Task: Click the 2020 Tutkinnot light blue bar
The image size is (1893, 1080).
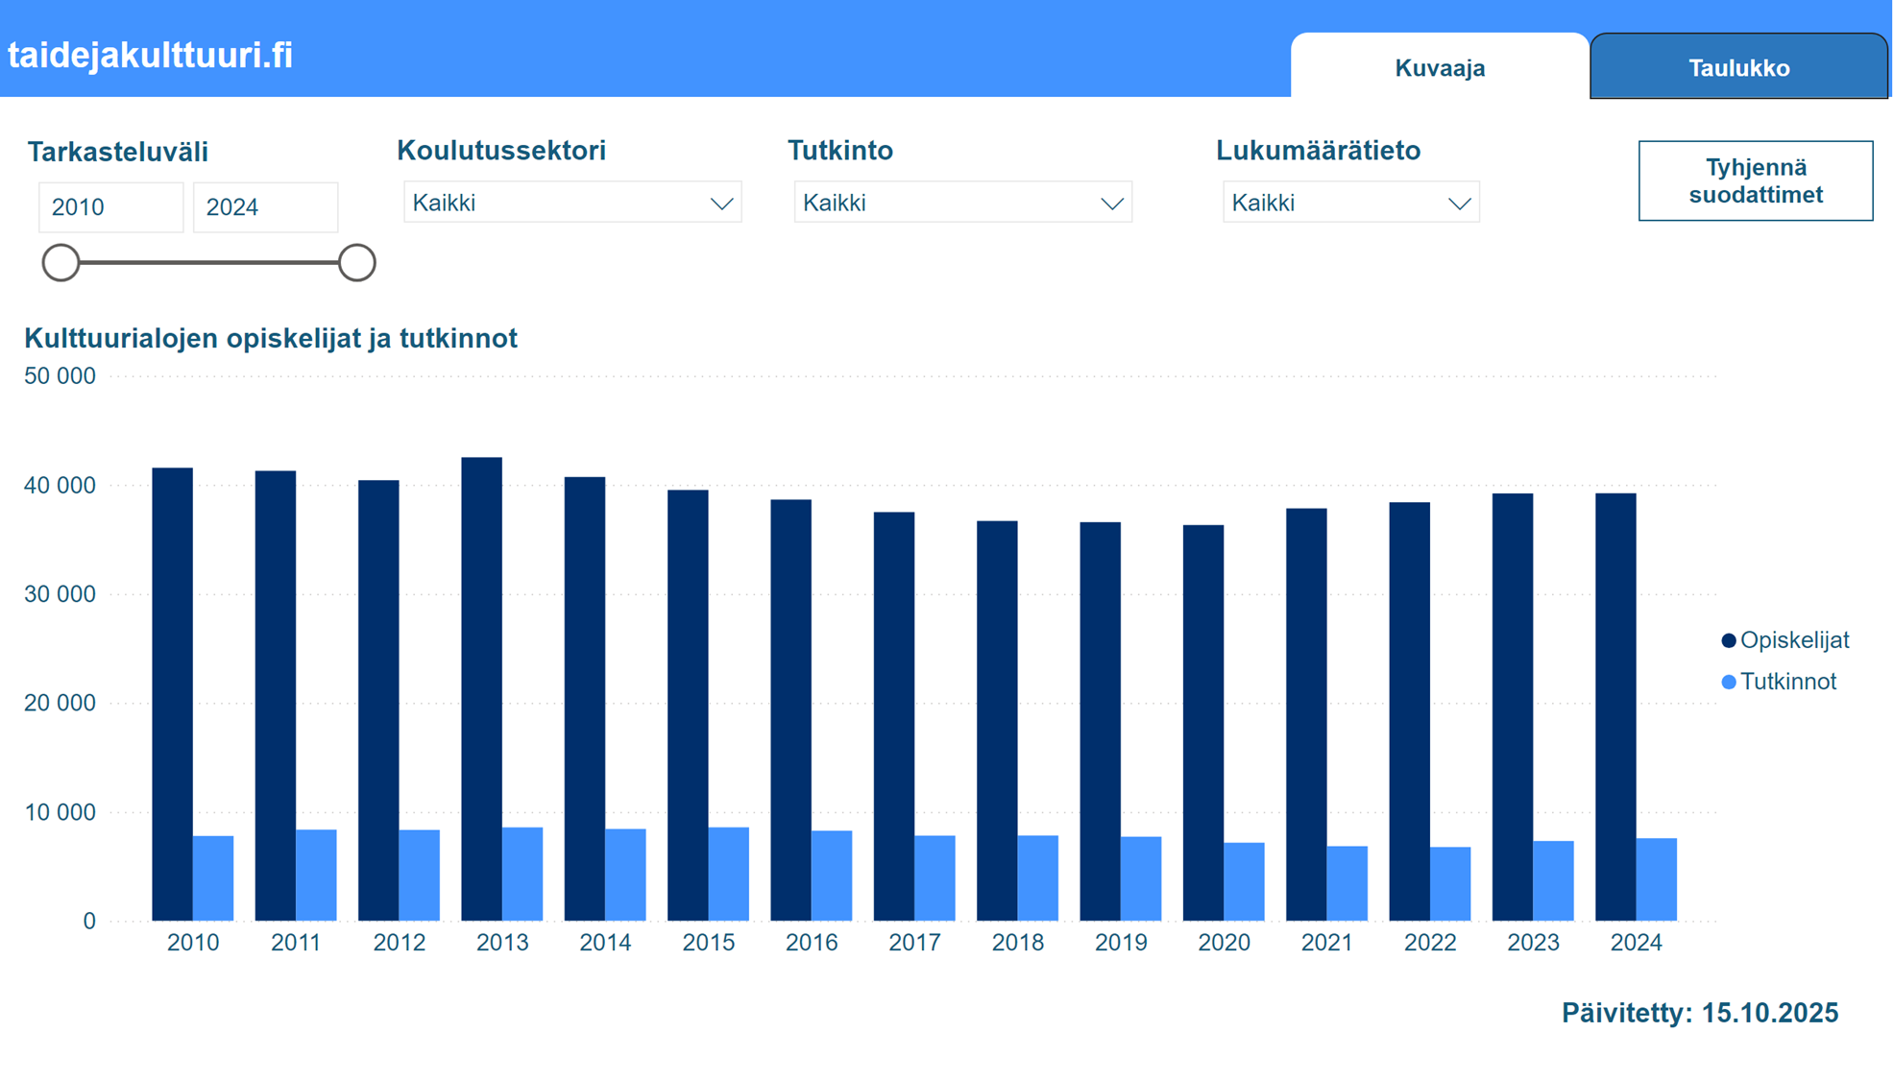Action: (x=1244, y=881)
